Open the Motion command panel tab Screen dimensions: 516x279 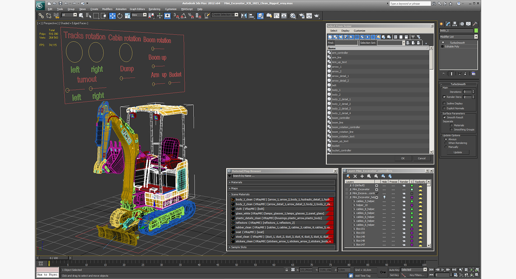(x=462, y=24)
